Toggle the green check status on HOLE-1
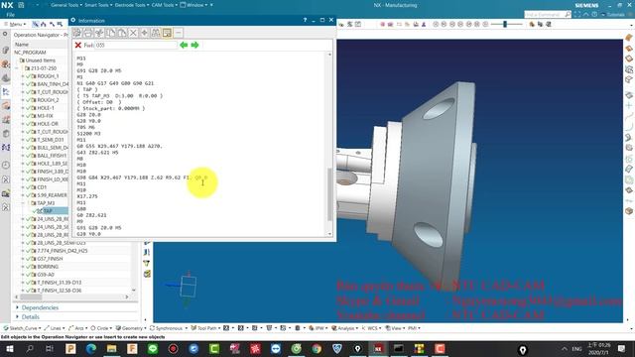The image size is (635, 357). (29, 108)
